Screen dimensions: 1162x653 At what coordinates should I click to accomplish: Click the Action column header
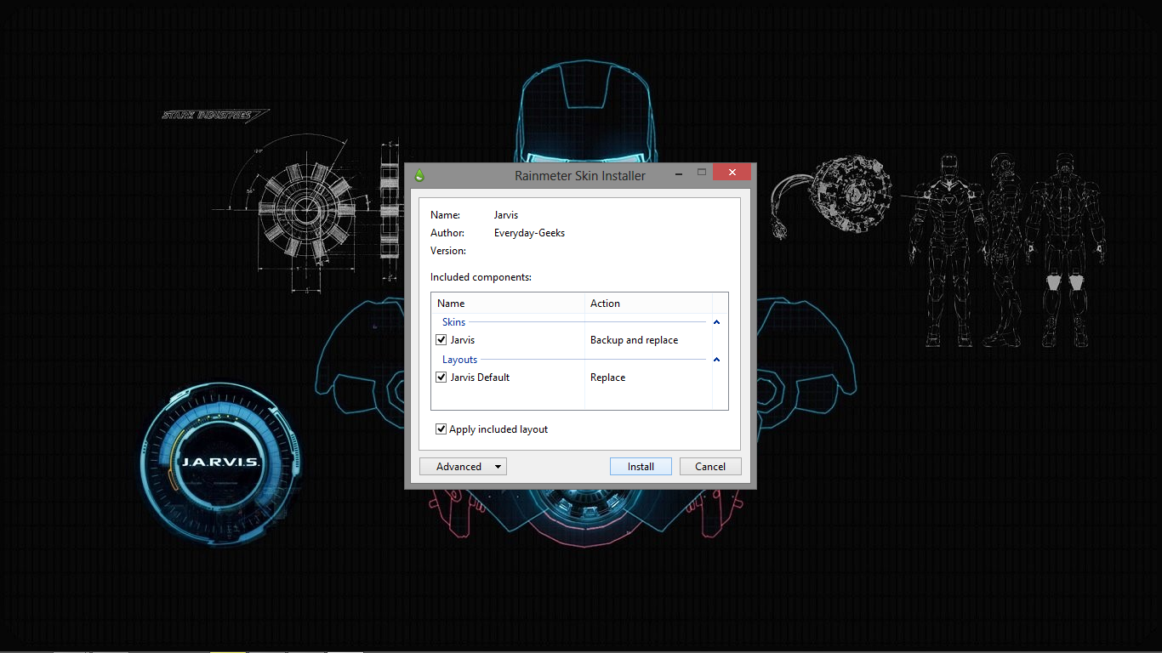coord(648,304)
